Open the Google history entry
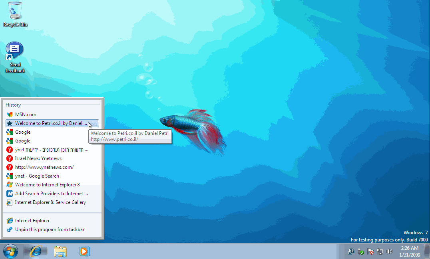430x259 pixels. click(x=23, y=132)
